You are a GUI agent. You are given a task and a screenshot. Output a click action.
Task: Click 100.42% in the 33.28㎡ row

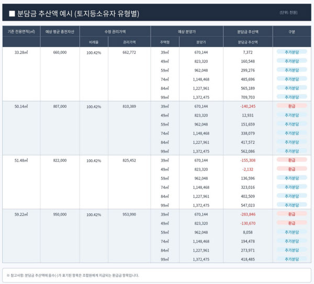tap(94, 53)
